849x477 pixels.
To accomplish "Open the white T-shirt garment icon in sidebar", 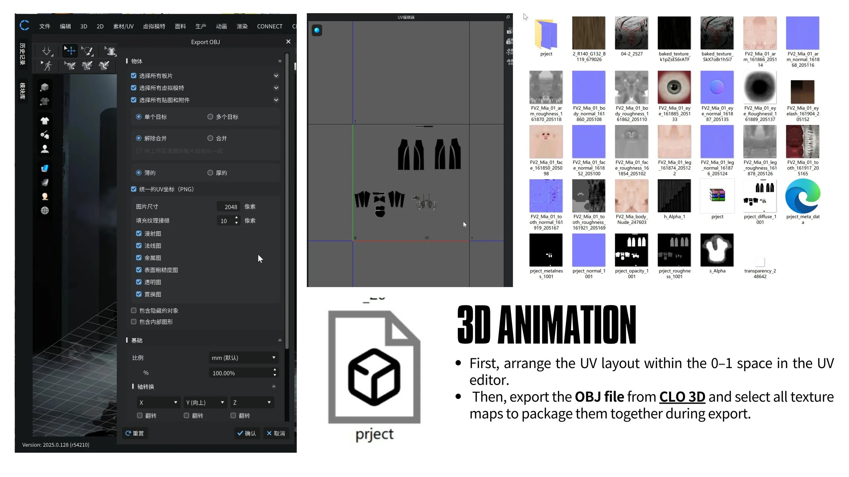I will tap(44, 121).
